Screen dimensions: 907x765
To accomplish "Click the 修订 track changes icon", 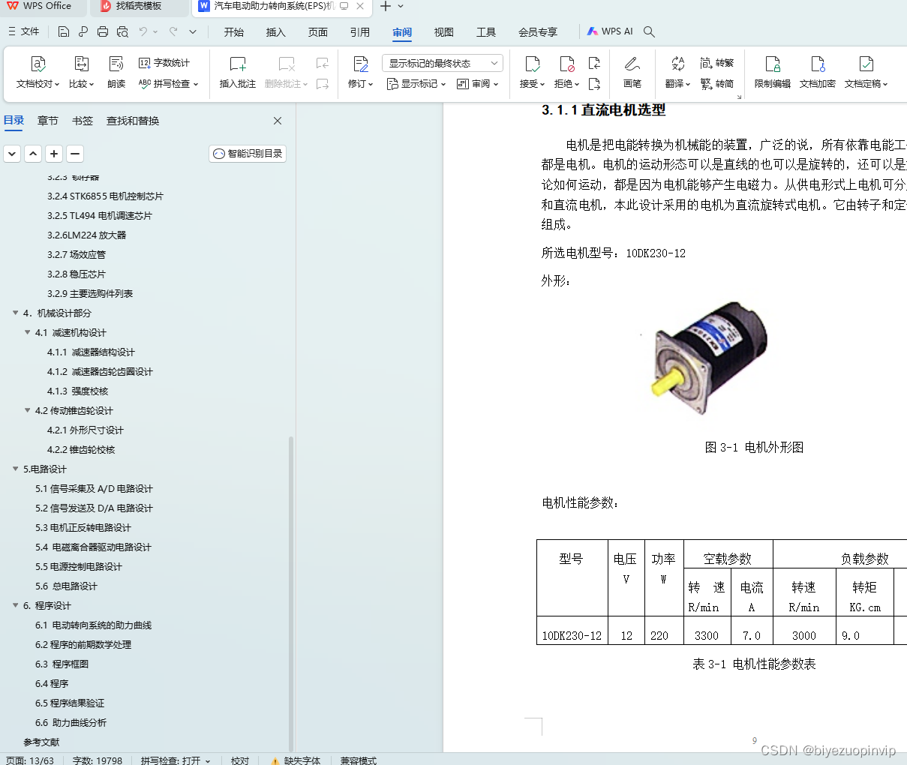I will click(x=361, y=64).
